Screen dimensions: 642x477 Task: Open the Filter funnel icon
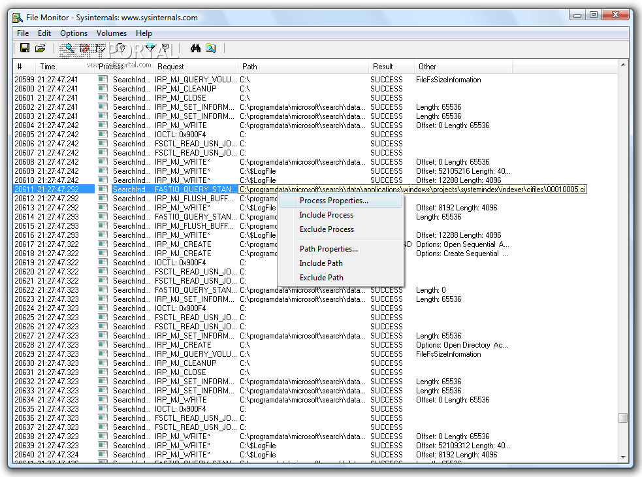150,48
